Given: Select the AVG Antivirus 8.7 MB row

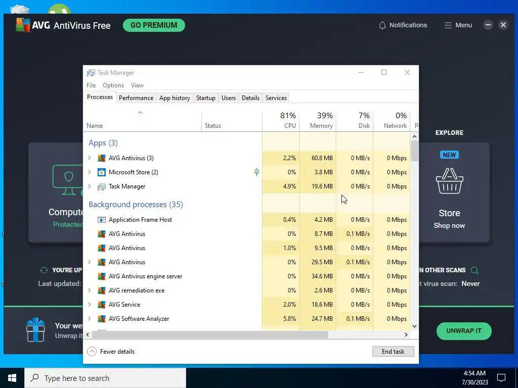Looking at the screenshot, I should pyautogui.click(x=247, y=234).
